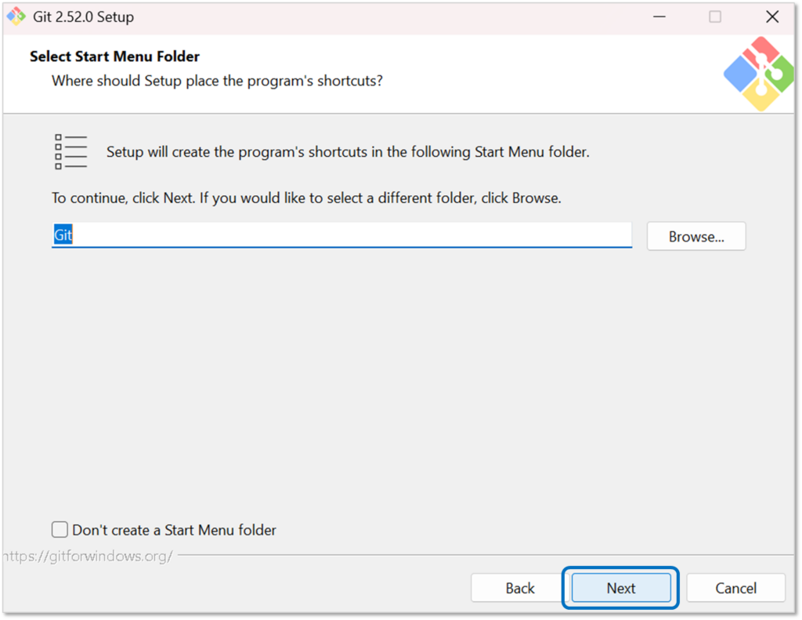
Task: Click the "Setup will create the program's shortcuts" text
Action: pos(348,152)
